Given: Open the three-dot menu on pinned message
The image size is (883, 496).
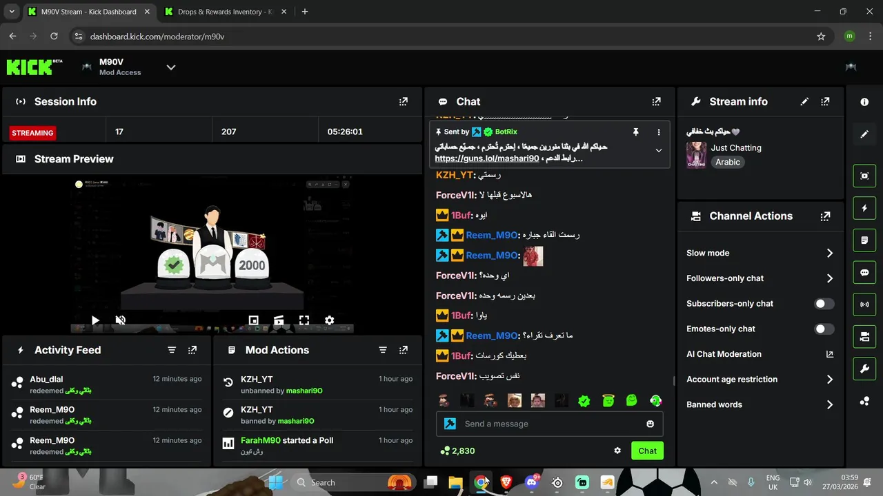Looking at the screenshot, I should pyautogui.click(x=659, y=132).
